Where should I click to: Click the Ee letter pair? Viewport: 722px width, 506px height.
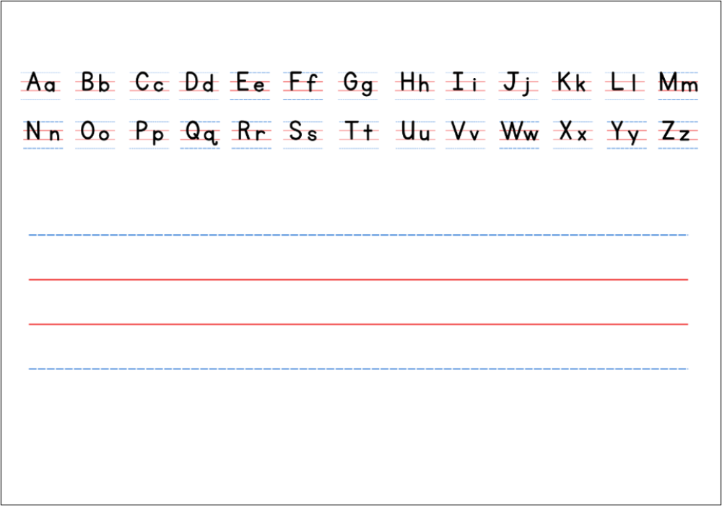pos(251,84)
